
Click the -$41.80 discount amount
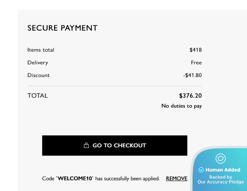[193, 75]
